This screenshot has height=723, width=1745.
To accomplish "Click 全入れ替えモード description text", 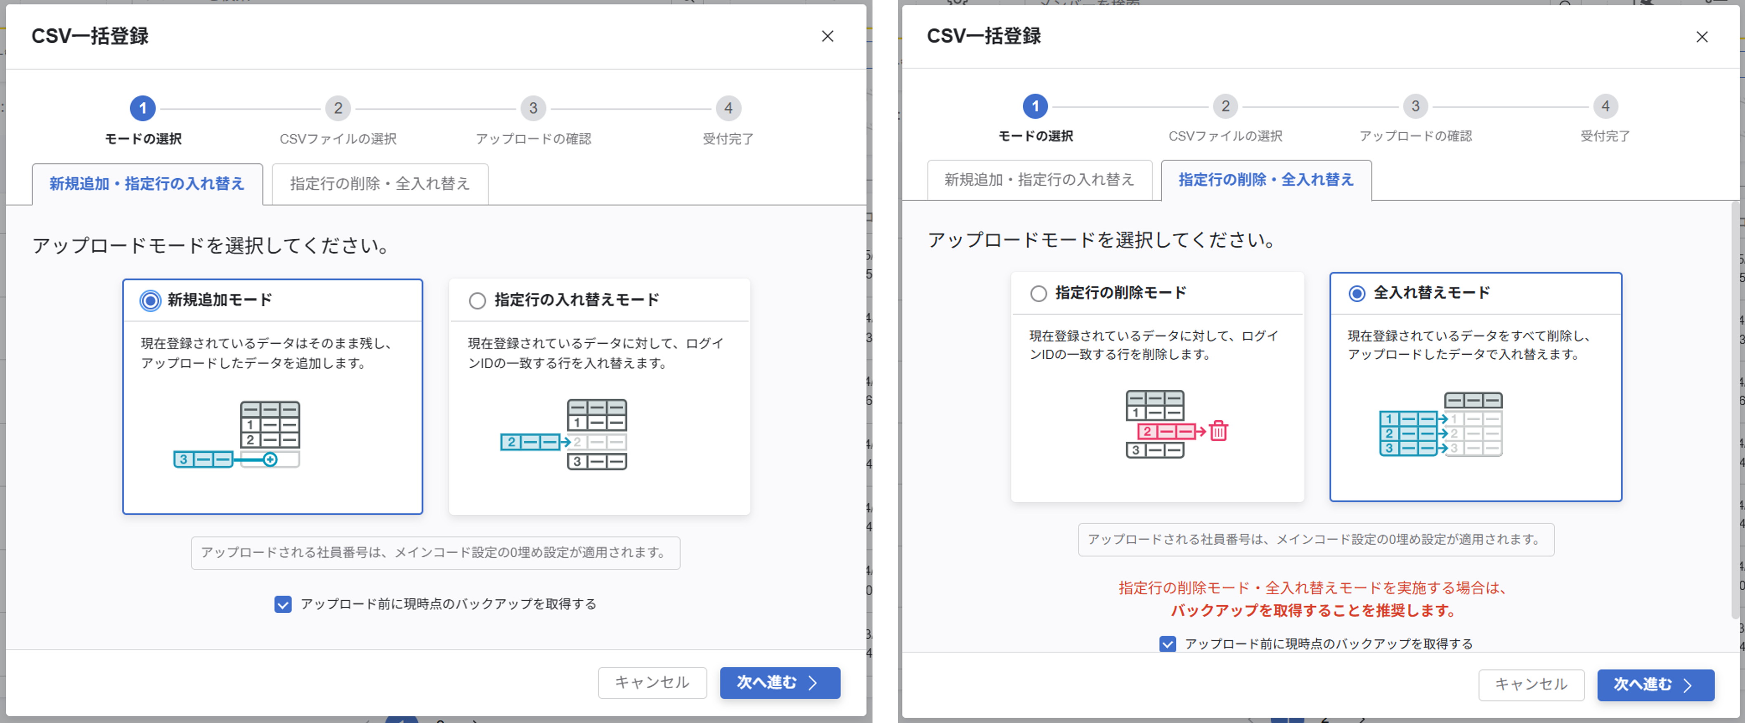I will coord(1469,346).
